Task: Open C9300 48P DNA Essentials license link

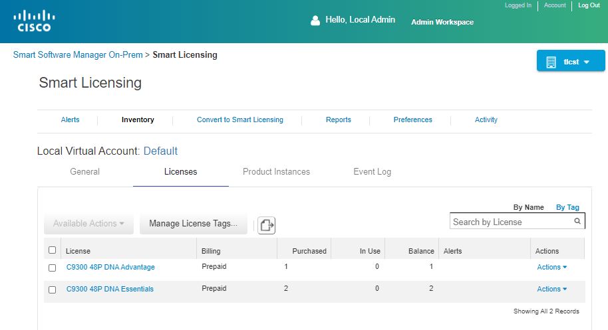Action: click(x=110, y=289)
